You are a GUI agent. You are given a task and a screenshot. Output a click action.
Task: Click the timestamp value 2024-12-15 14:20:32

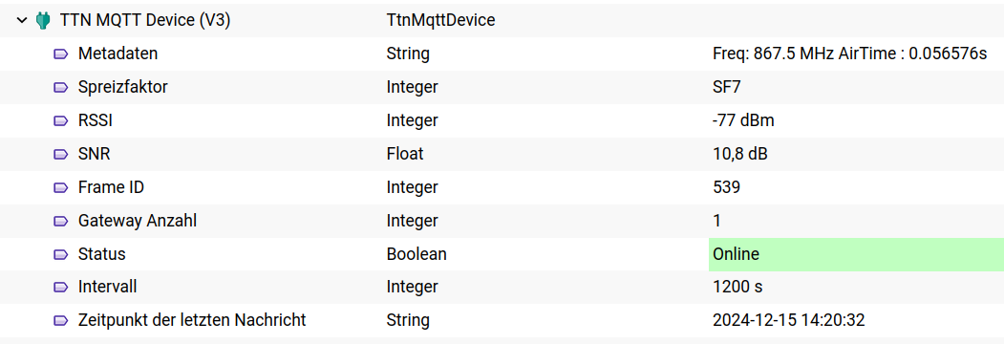(793, 320)
